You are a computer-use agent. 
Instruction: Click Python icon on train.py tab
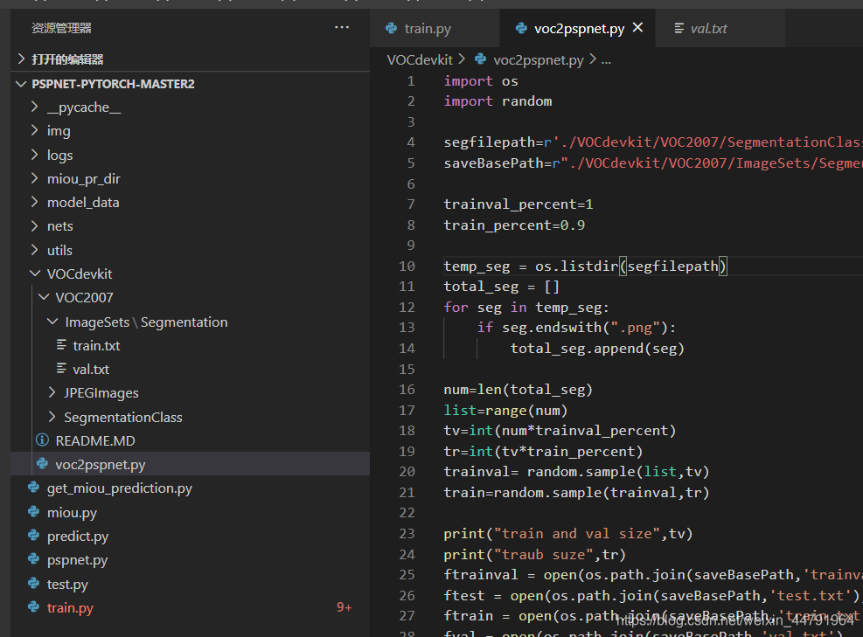[392, 28]
